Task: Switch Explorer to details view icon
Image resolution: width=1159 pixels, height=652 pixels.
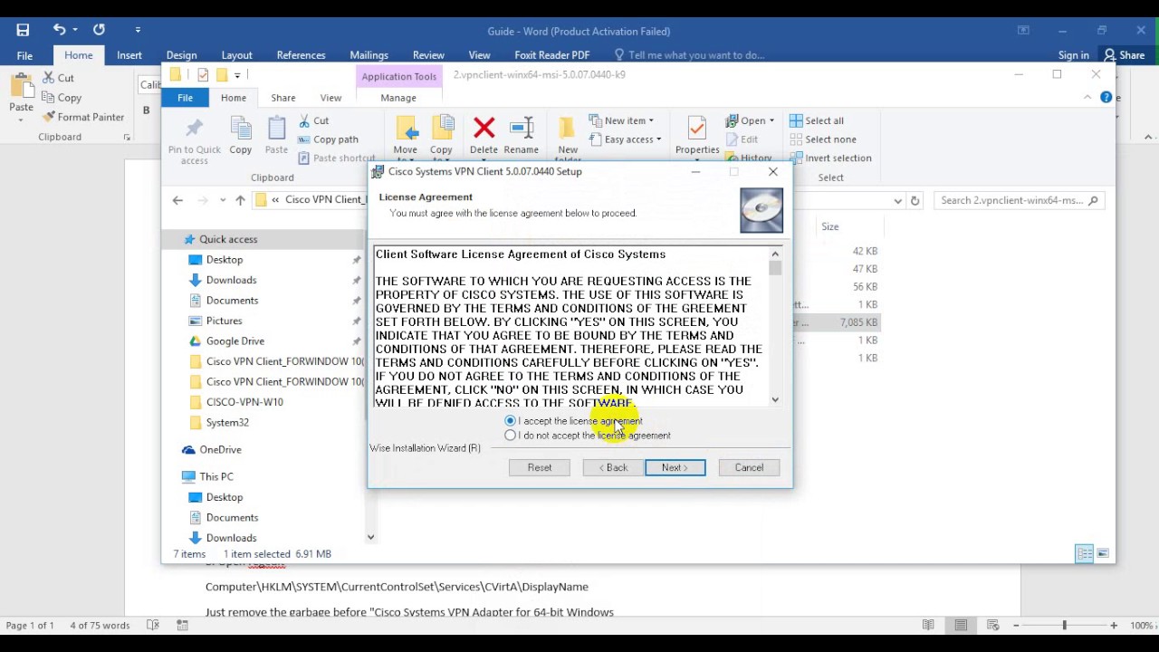Action: [x=1085, y=554]
